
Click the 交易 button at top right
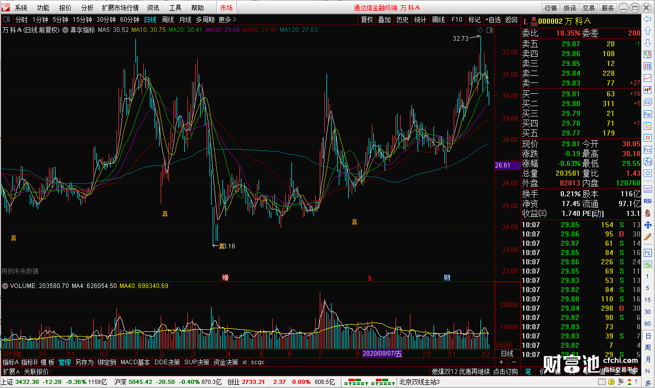tap(589, 8)
